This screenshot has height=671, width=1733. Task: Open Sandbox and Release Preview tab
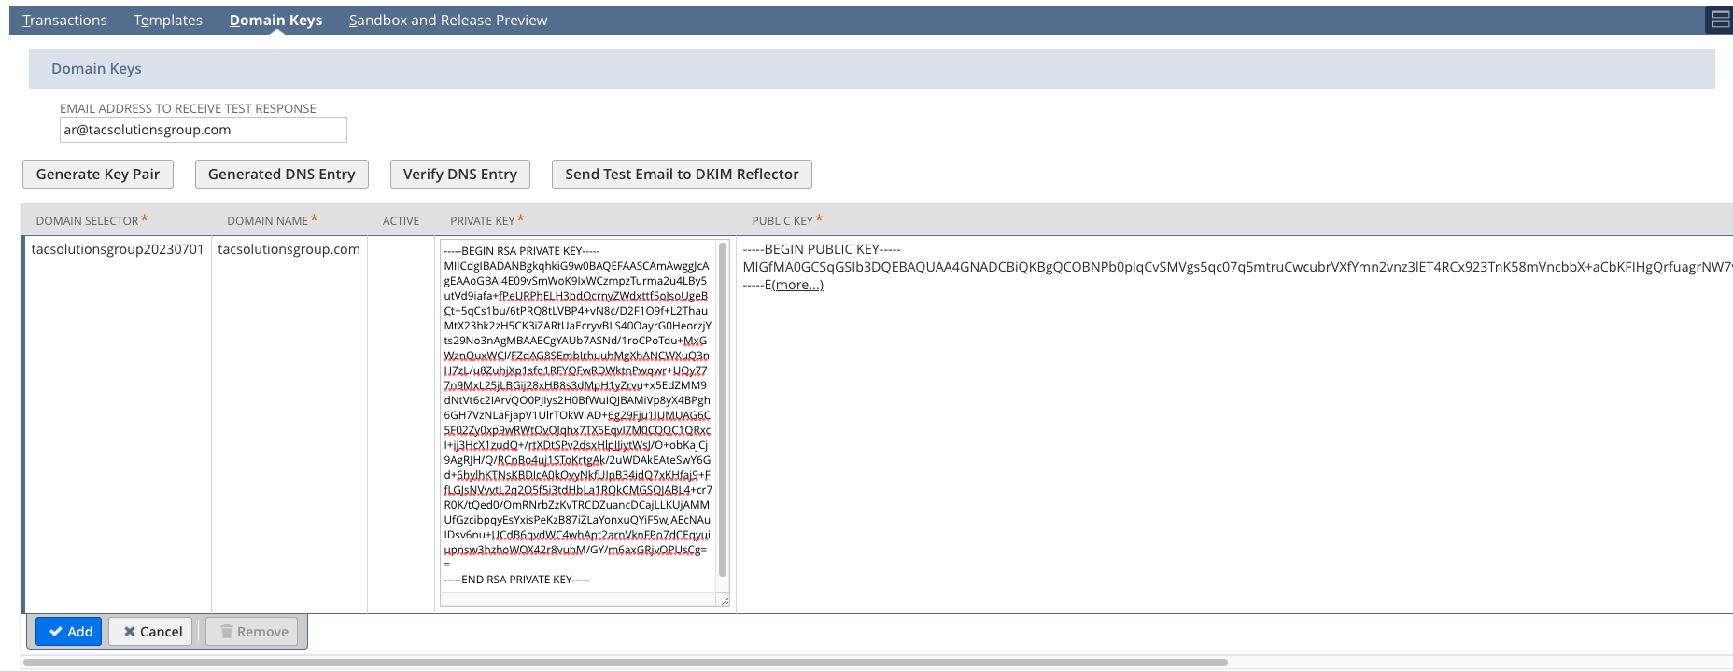pos(448,20)
